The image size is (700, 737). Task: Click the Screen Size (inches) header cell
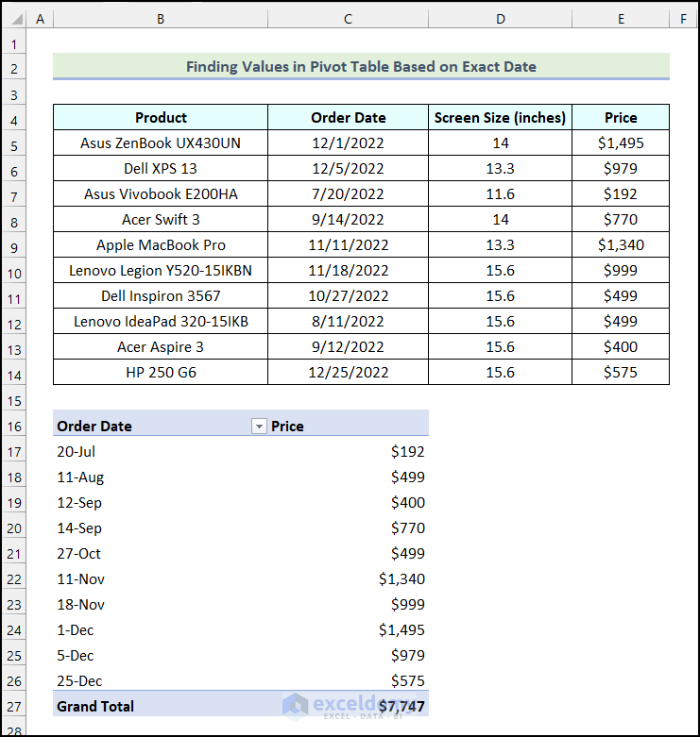500,118
